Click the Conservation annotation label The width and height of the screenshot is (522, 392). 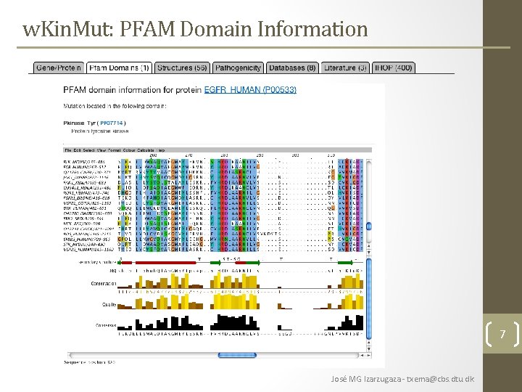click(103, 284)
